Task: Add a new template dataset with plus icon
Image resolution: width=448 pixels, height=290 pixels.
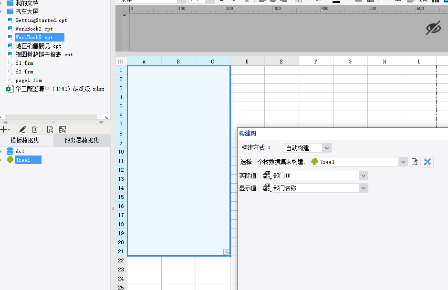Action: (3, 129)
